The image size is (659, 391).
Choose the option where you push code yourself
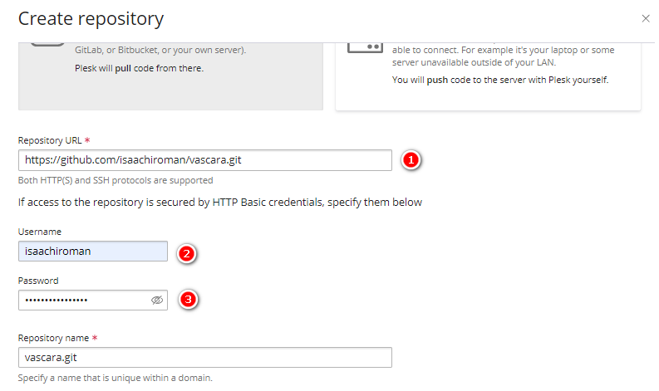click(488, 76)
